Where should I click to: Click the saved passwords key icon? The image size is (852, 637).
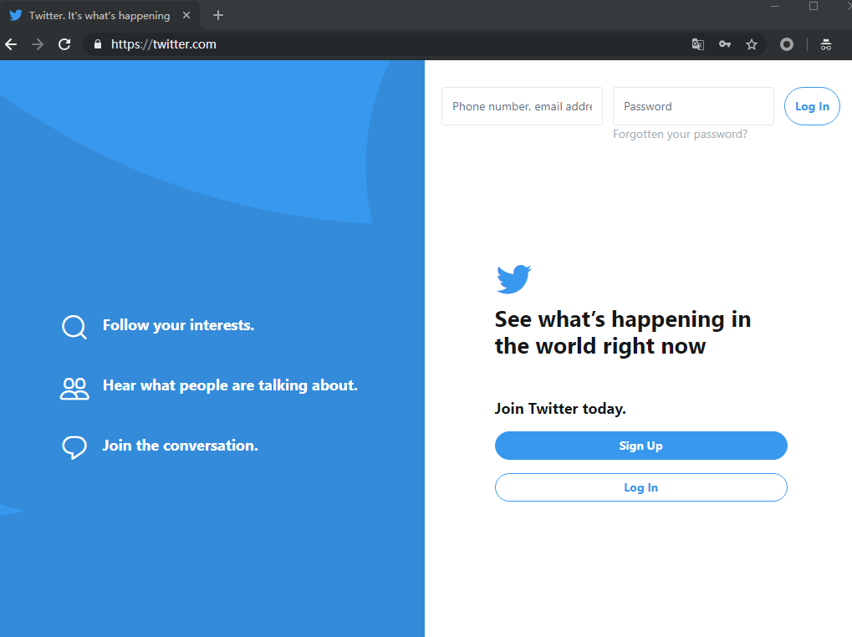click(x=725, y=44)
